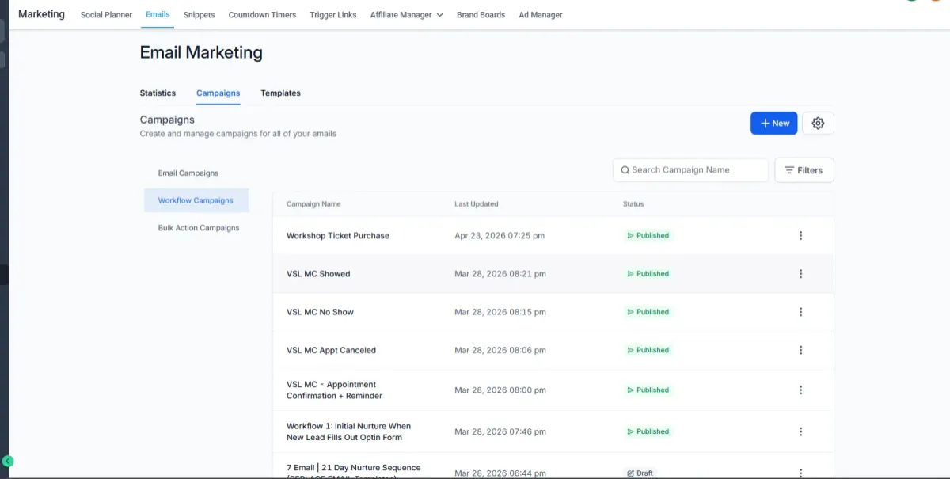Open options menu for VSL MC No Show
Viewport: 950px width, 479px height.
[x=800, y=312]
